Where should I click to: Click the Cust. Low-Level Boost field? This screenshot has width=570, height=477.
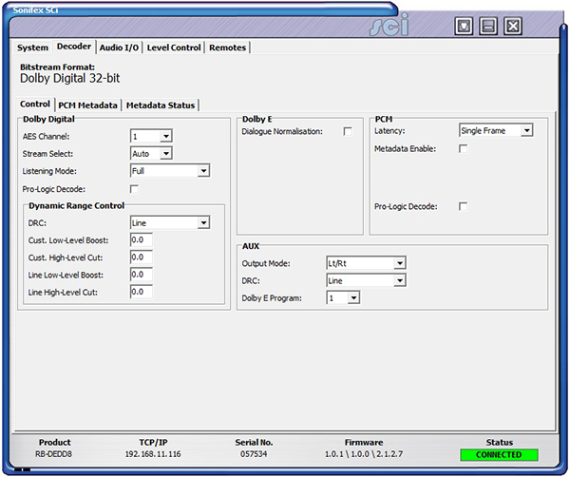point(141,239)
